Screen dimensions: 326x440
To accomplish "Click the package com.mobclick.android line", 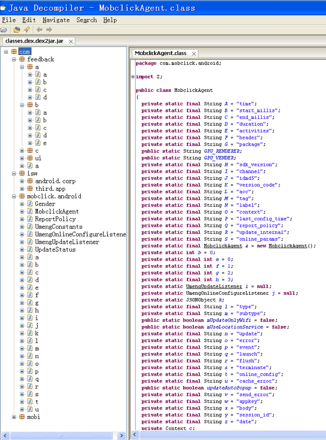I will (178, 63).
